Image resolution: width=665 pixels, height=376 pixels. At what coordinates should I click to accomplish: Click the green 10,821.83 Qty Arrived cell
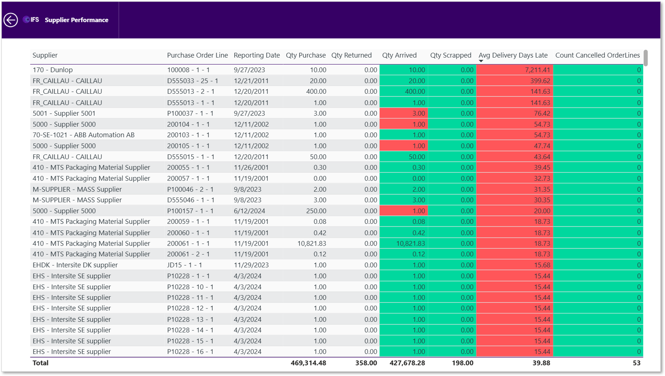pyautogui.click(x=404, y=243)
